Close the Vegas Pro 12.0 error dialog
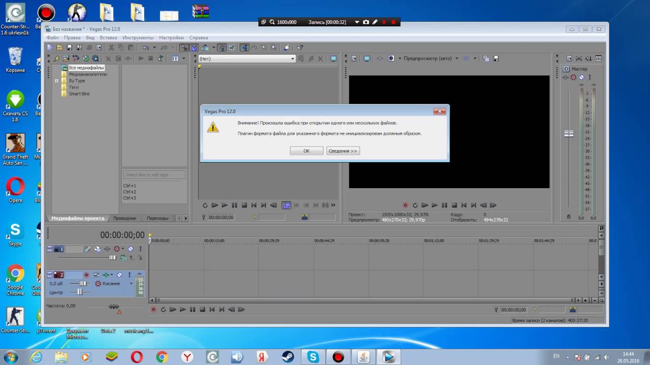 click(x=439, y=111)
